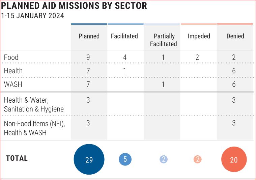The height and width of the screenshot is (180, 256).
Task: Click the light blue partially facilitated total circle
Action: [x=164, y=159]
